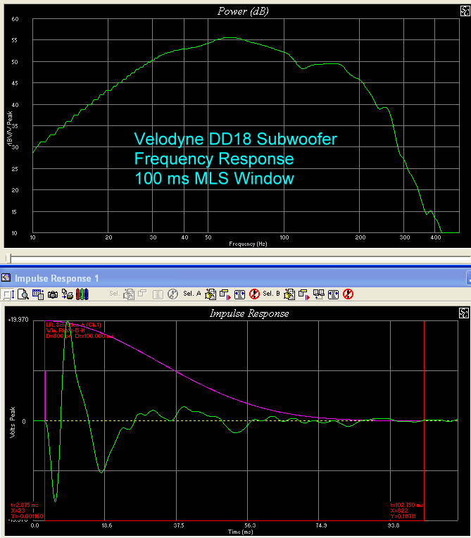Viewport: 471px width, 538px height.
Task: Click first icon right of Sel. B label
Action: point(289,294)
